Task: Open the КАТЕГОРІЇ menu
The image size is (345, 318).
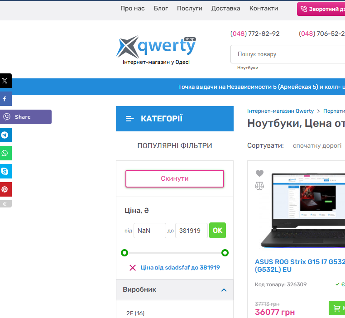Action: point(174,119)
